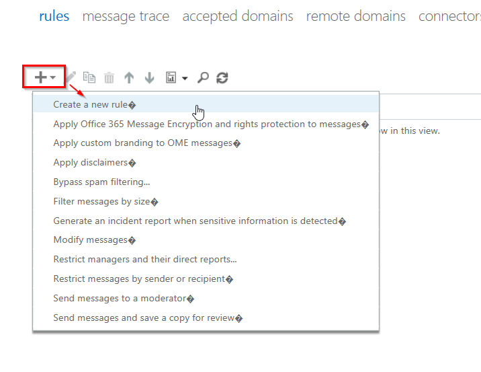Open the search magnifier icon
This screenshot has width=481, height=372.
point(203,78)
